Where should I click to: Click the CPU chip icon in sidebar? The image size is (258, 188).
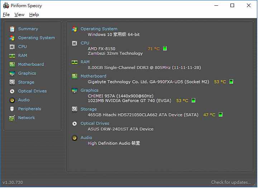pos(12,47)
